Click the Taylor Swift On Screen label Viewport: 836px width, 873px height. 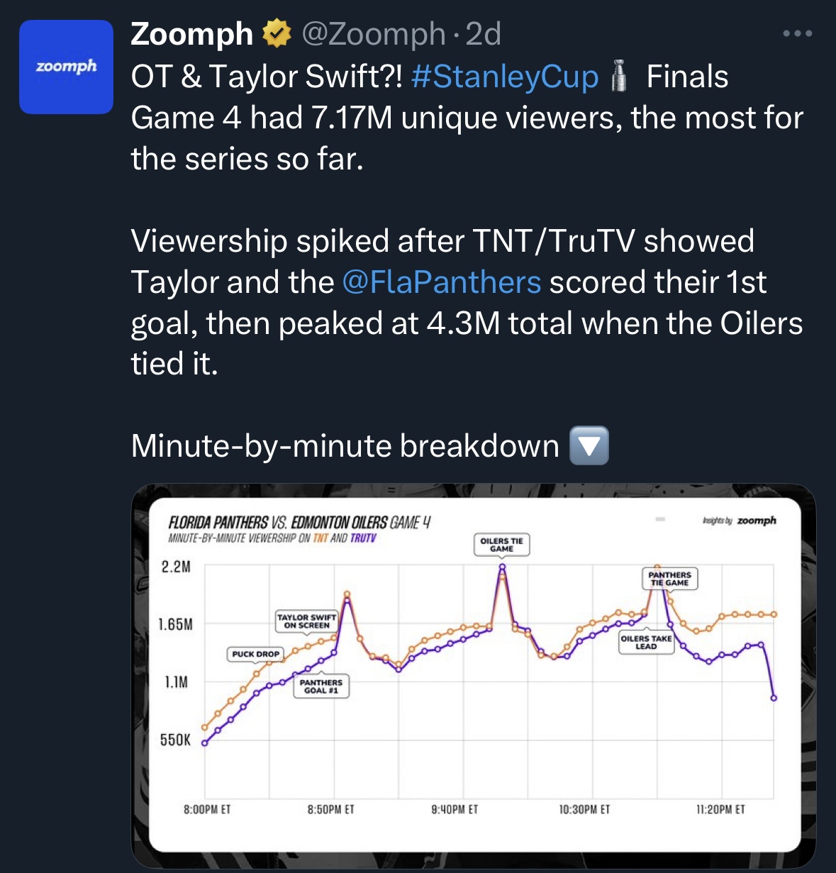pos(306,621)
